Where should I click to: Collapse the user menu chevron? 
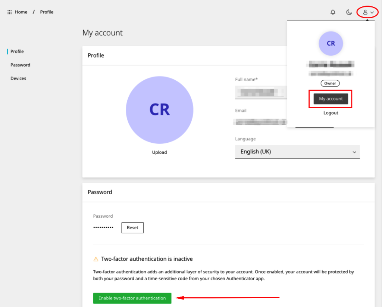372,12
